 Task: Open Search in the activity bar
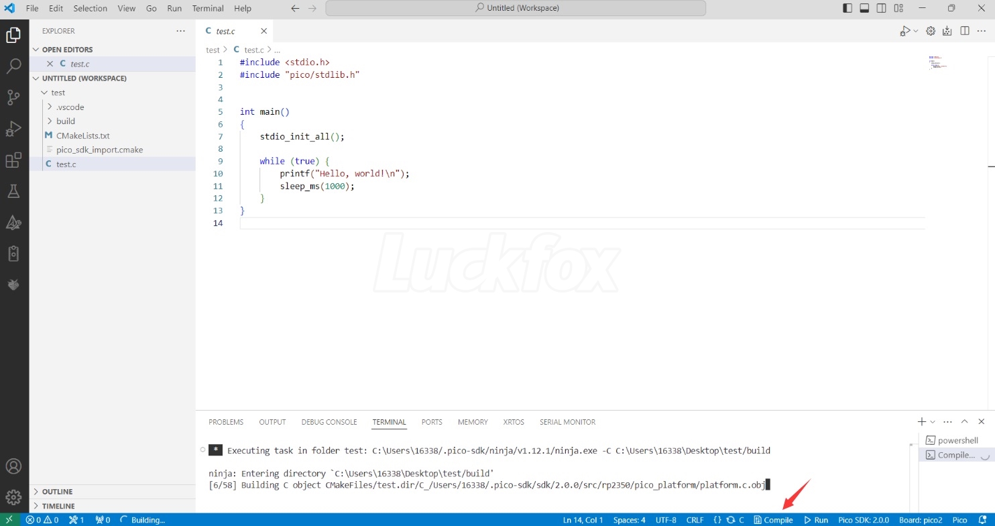click(14, 66)
